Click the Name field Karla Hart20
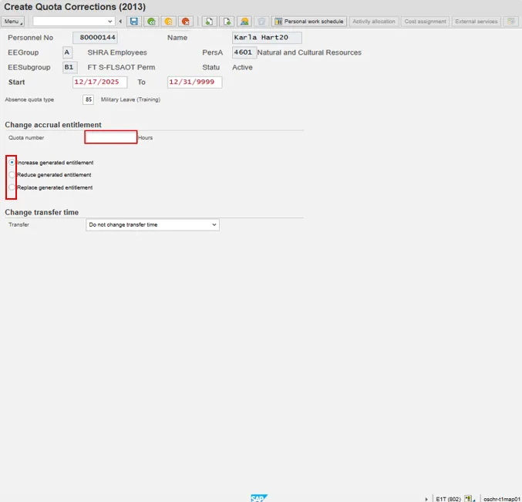 tap(267, 37)
